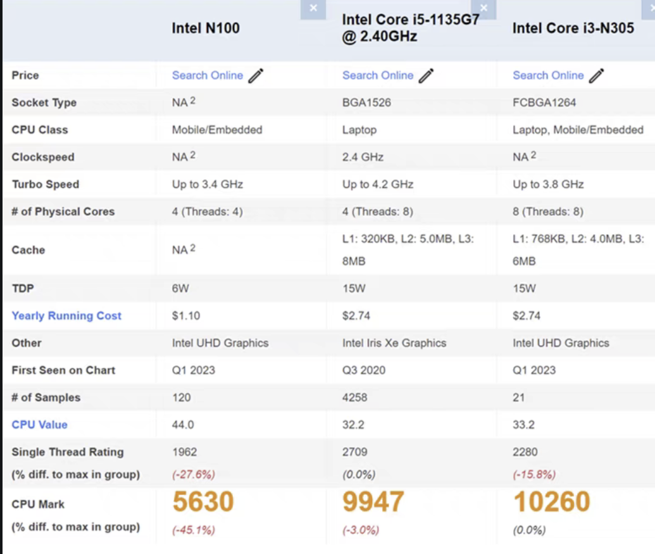Viewport: 655px width, 554px height.
Task: Click the FCBGA1264 socket value
Action: point(544,103)
